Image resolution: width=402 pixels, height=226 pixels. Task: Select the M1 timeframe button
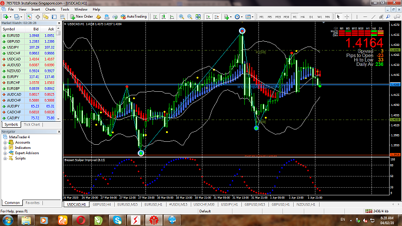(261, 16)
